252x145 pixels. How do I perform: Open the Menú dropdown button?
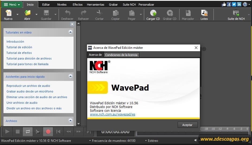pos(12,5)
